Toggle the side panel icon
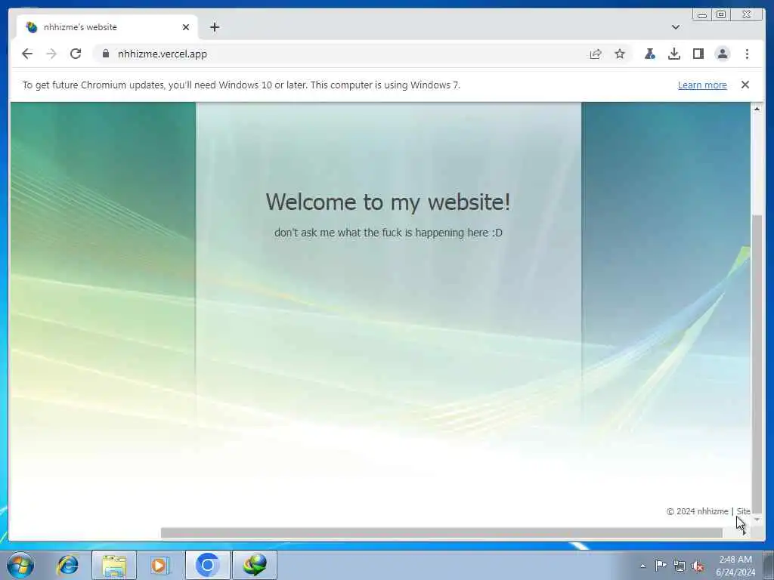Image resolution: width=774 pixels, height=580 pixels. tap(698, 54)
